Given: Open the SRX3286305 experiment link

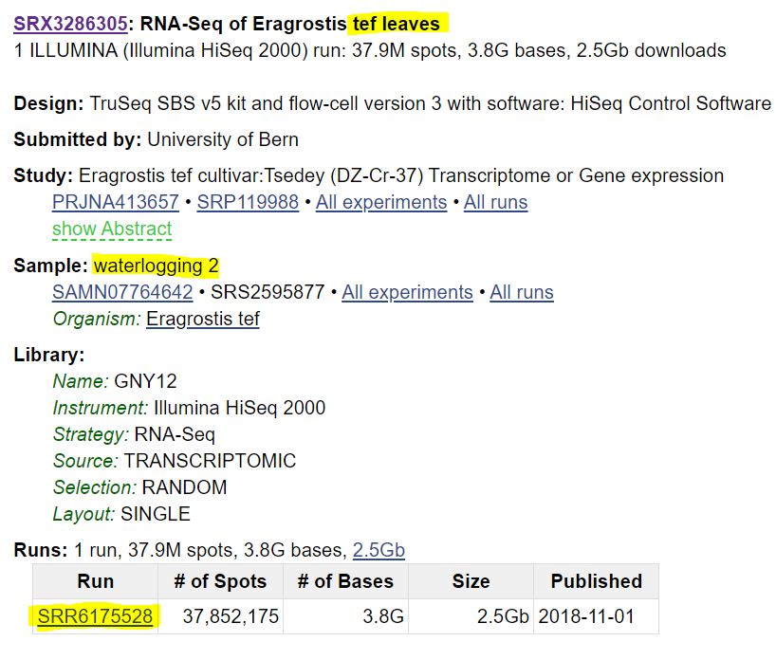Looking at the screenshot, I should 71,24.
